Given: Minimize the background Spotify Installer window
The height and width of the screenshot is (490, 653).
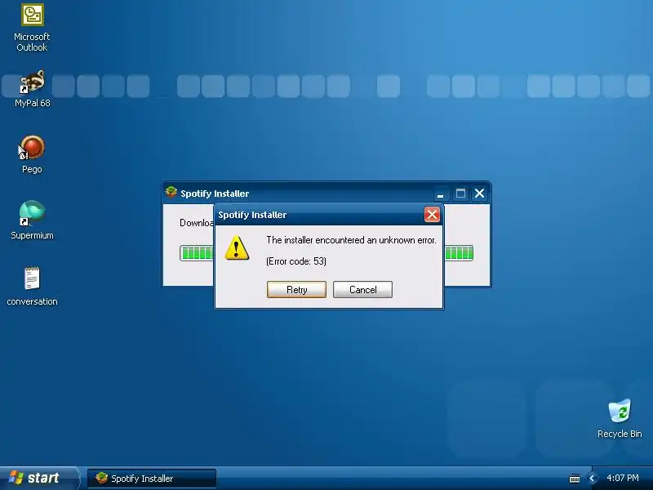Looking at the screenshot, I should (x=440, y=194).
